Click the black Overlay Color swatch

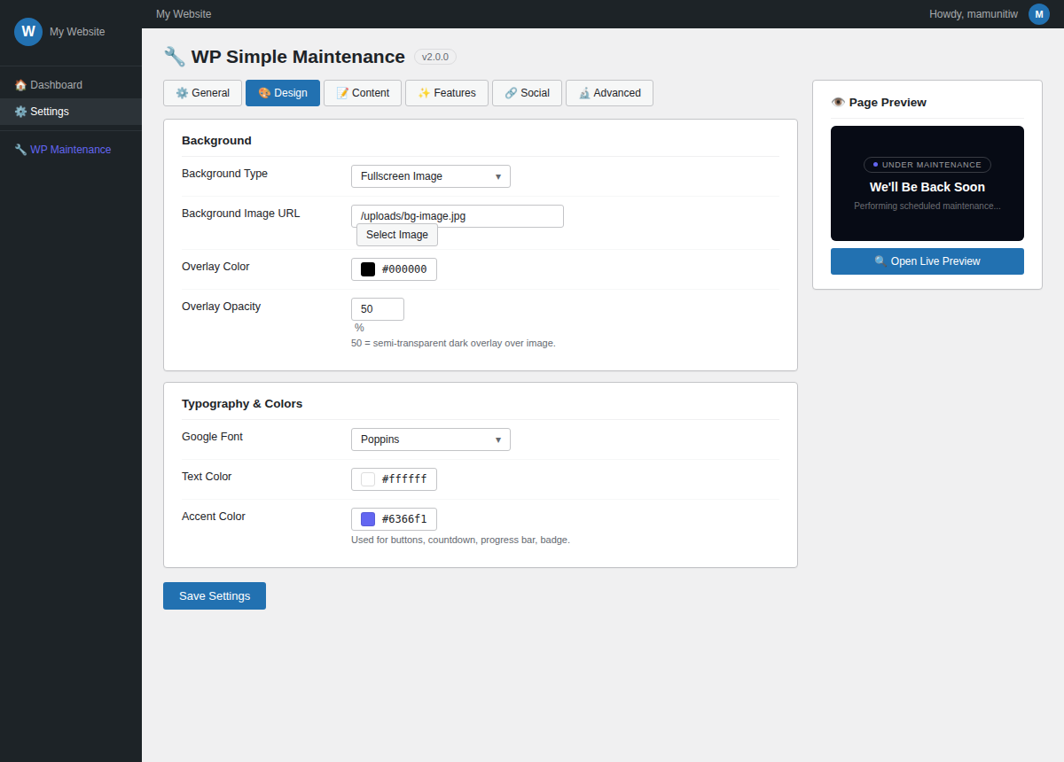point(366,268)
